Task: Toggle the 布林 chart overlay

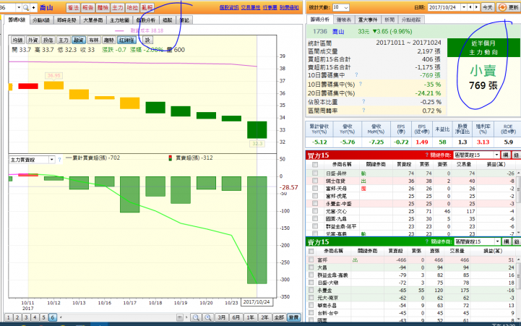Action: tap(94, 40)
